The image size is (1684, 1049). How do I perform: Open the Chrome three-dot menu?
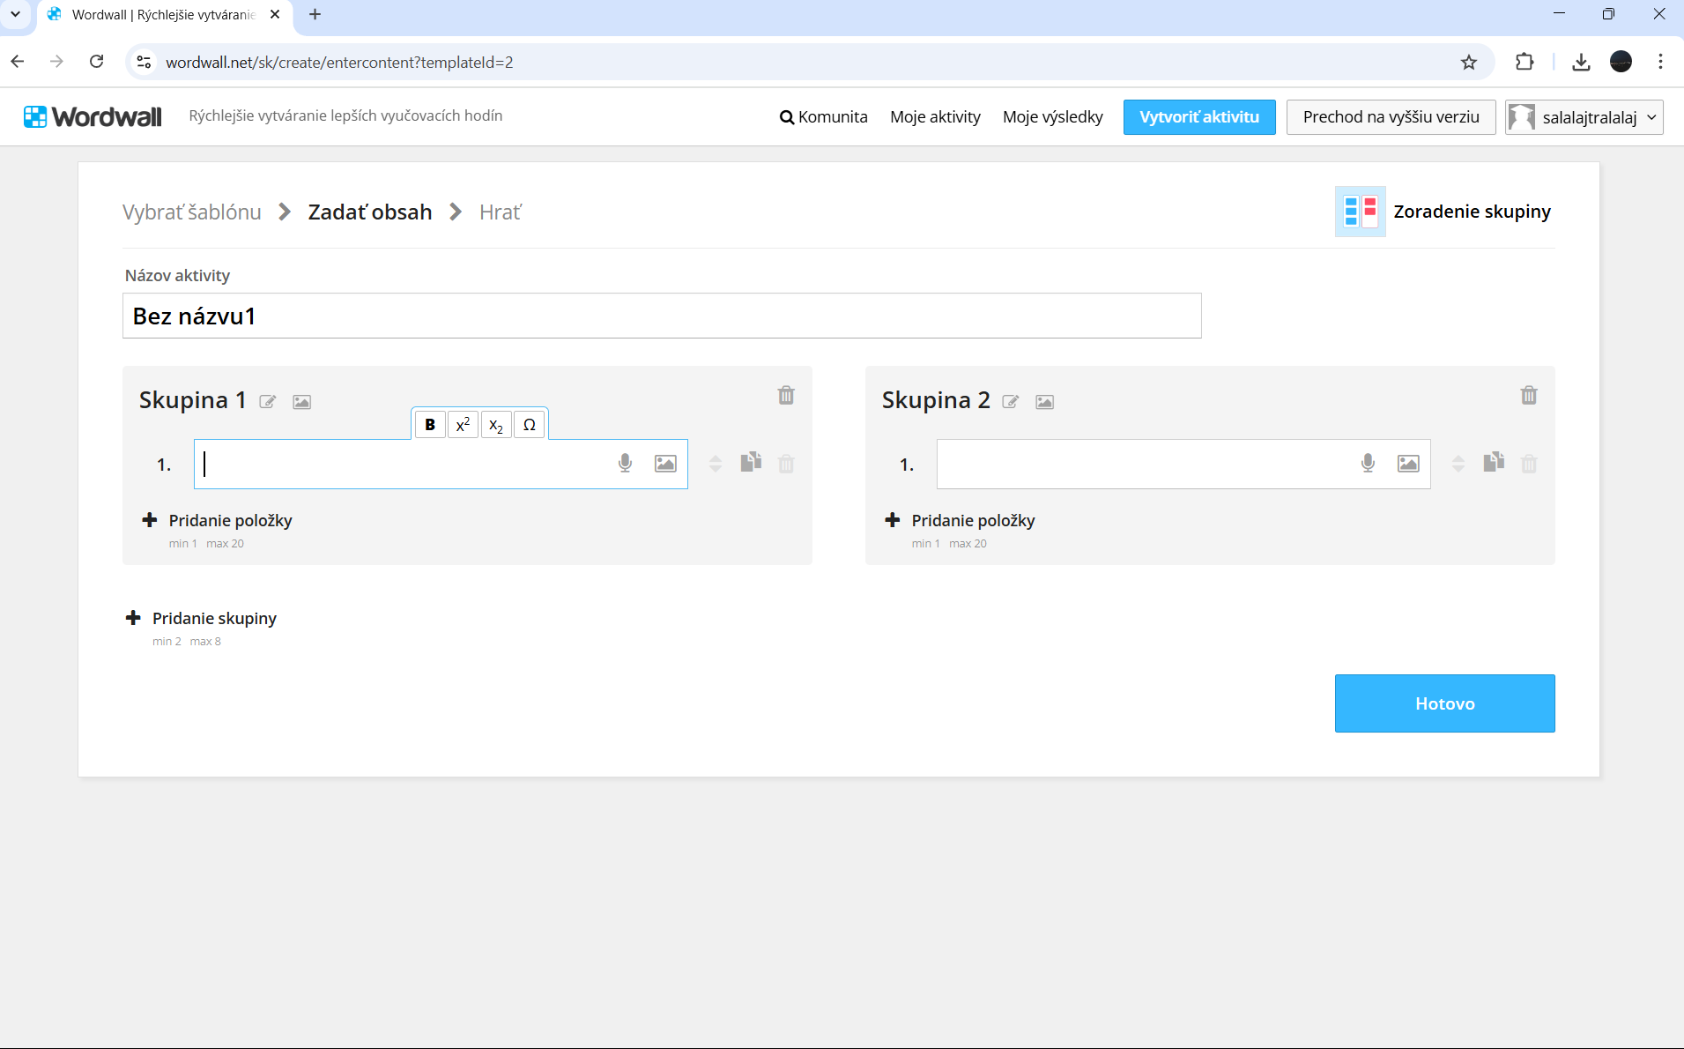click(x=1660, y=62)
